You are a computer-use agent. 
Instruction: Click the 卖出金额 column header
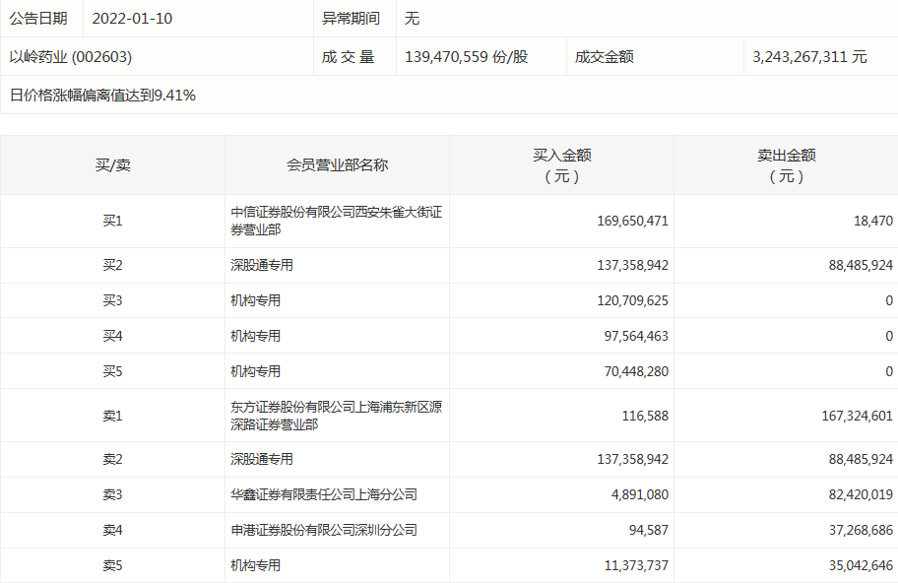(786, 164)
